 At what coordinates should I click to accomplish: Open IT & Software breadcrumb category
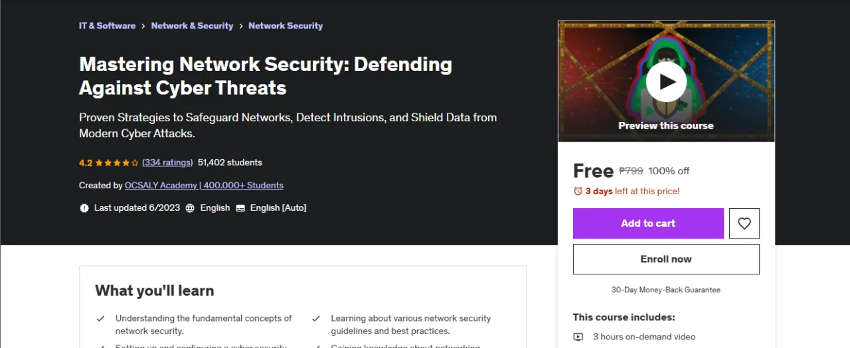[x=107, y=26]
